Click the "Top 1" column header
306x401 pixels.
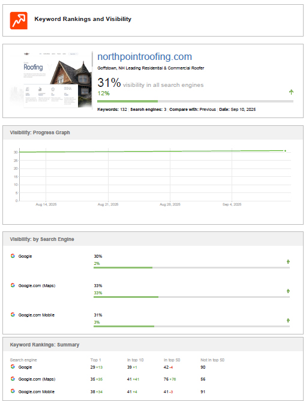click(x=96, y=360)
